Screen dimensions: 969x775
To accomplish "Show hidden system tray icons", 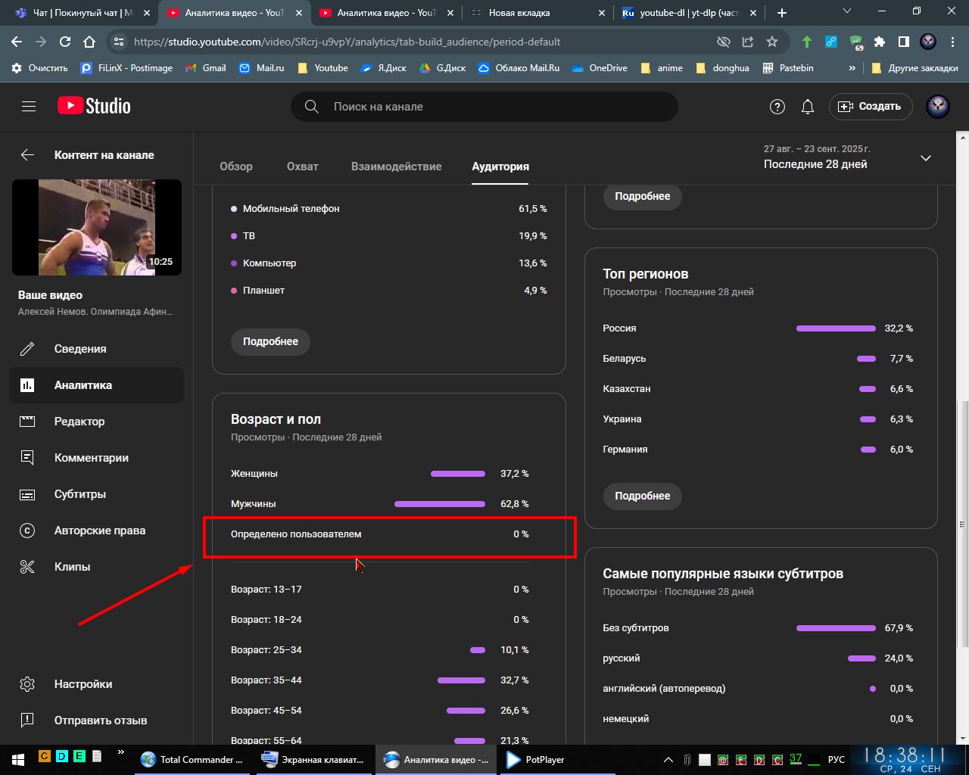I will coord(668,760).
